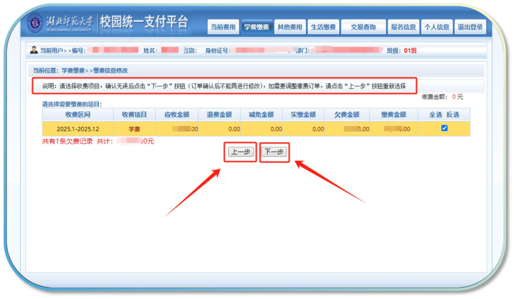Image resolution: width=514 pixels, height=299 pixels.
Task: Click the 说明 instruction text line
Action: [x=224, y=86]
